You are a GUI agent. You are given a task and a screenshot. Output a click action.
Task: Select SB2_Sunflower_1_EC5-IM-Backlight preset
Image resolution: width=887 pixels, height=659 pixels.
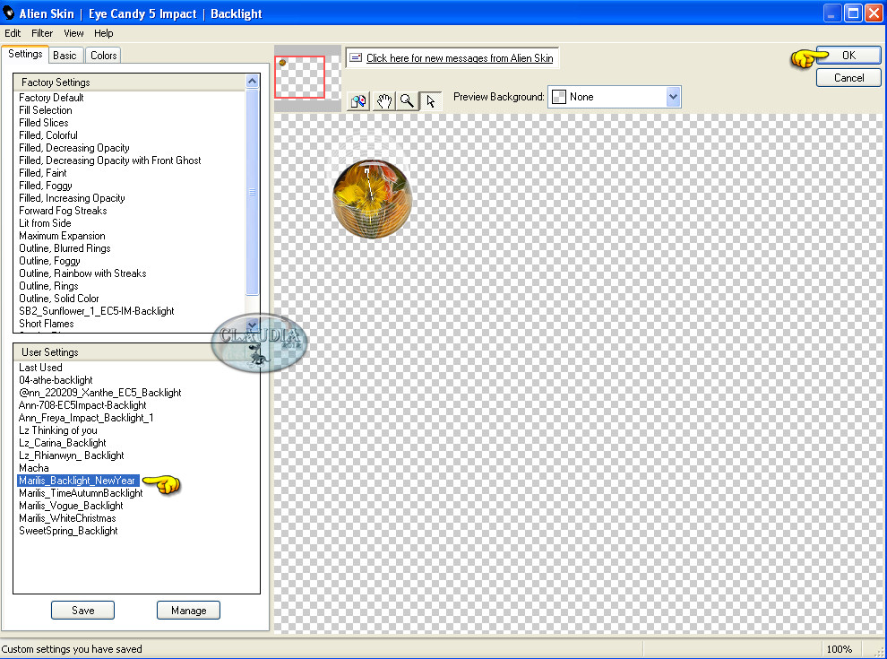coord(97,310)
